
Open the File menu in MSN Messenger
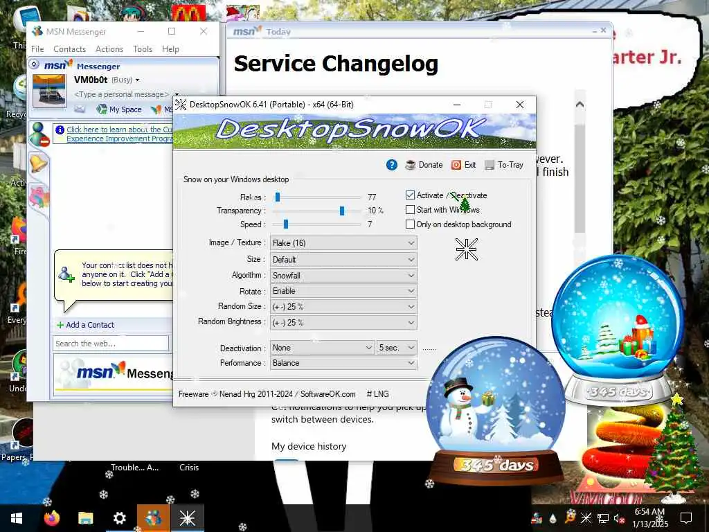click(x=37, y=49)
